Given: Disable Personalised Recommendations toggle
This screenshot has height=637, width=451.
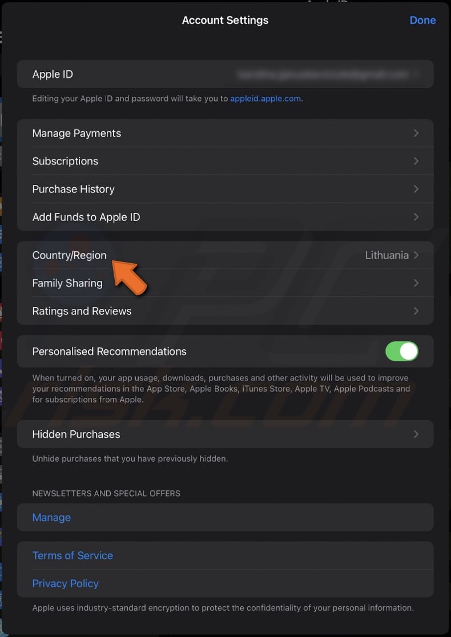Looking at the screenshot, I should (402, 351).
